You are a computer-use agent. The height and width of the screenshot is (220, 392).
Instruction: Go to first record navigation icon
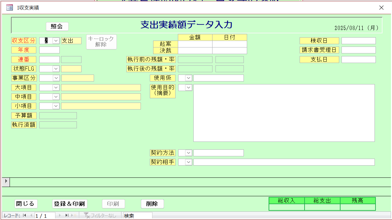[25, 216]
